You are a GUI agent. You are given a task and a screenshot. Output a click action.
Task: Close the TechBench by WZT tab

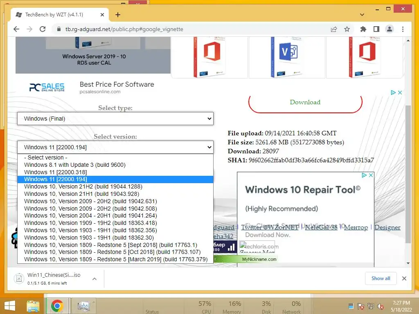click(102, 15)
